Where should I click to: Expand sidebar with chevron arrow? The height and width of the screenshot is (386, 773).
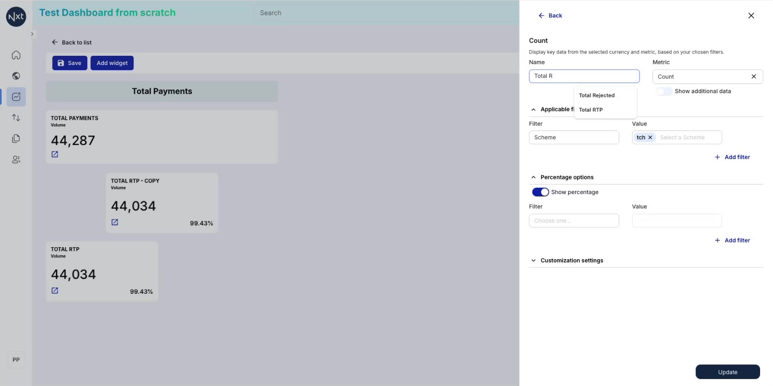point(32,34)
